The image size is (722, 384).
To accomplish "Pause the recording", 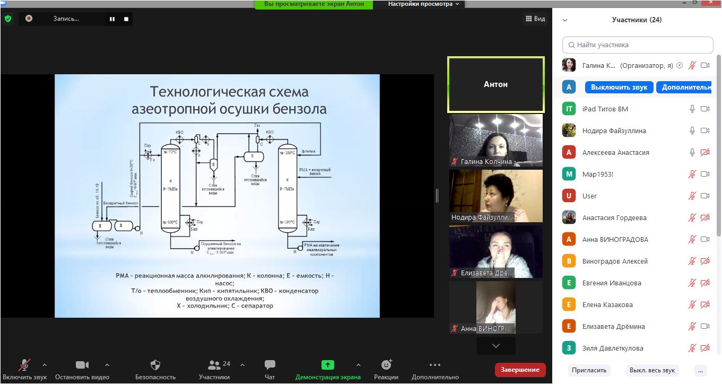I will pyautogui.click(x=112, y=19).
